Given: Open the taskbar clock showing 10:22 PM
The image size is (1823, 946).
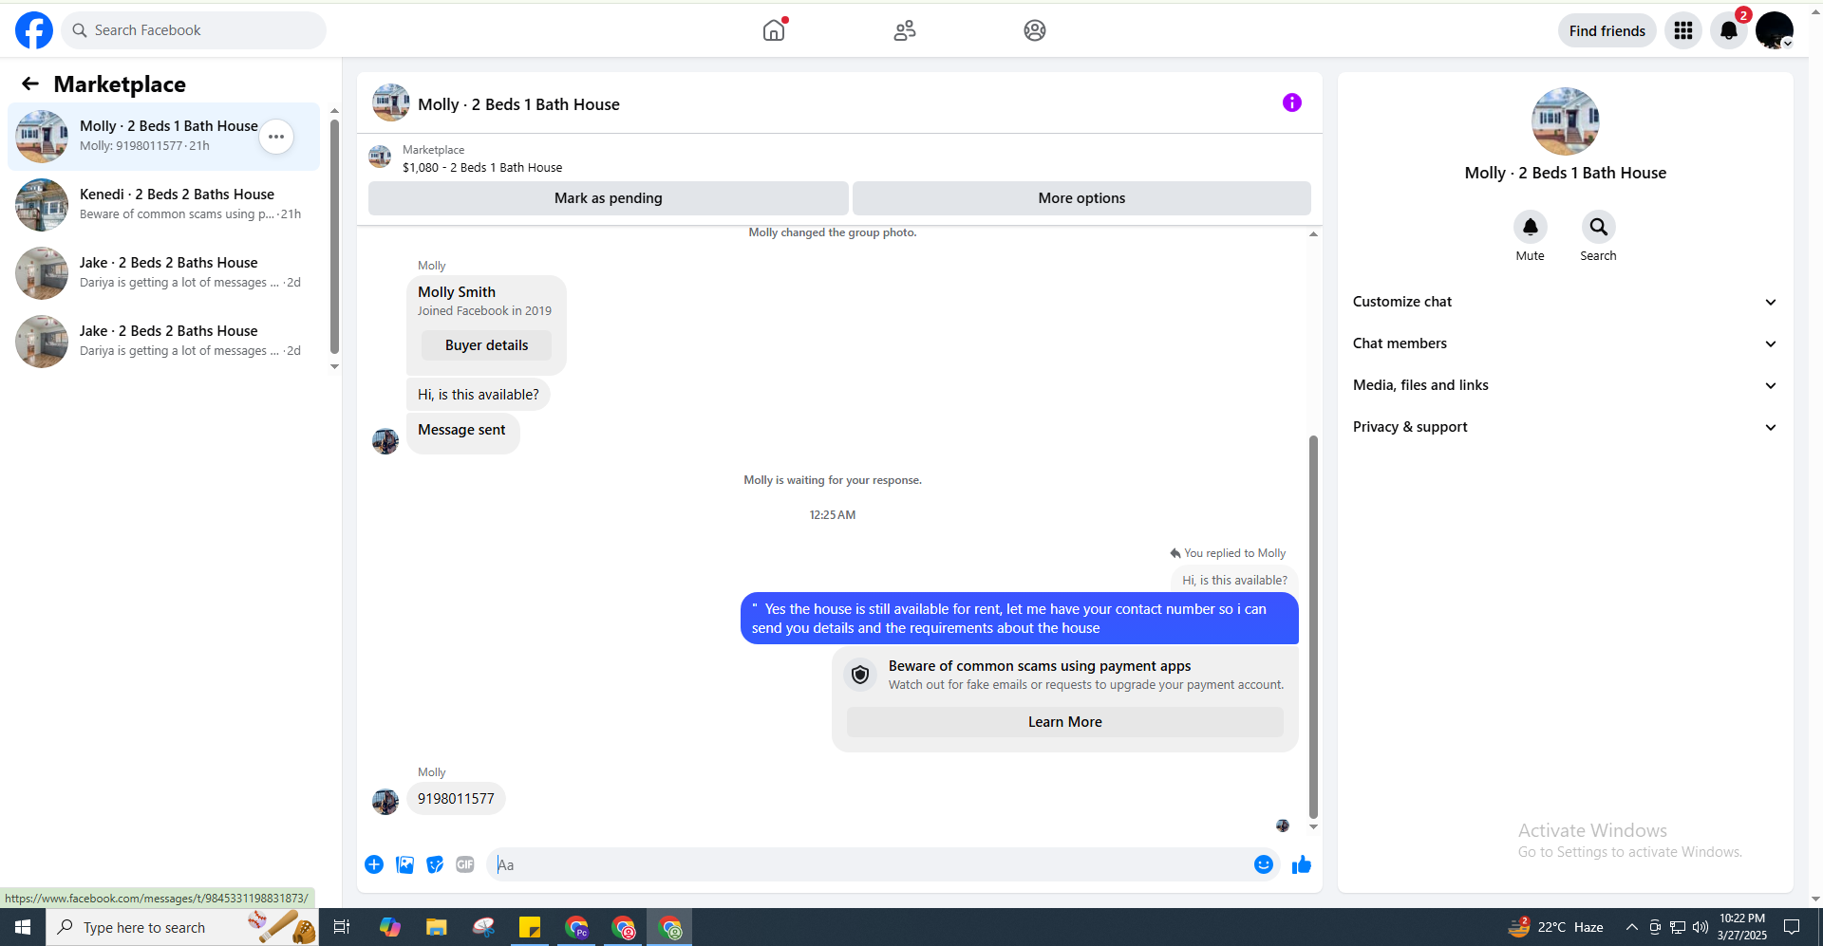Looking at the screenshot, I should [1741, 927].
